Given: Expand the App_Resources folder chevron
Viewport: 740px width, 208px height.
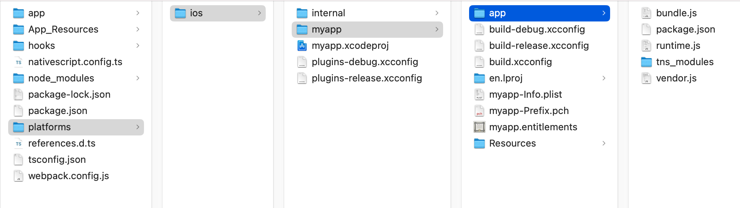Looking at the screenshot, I should click(x=138, y=29).
